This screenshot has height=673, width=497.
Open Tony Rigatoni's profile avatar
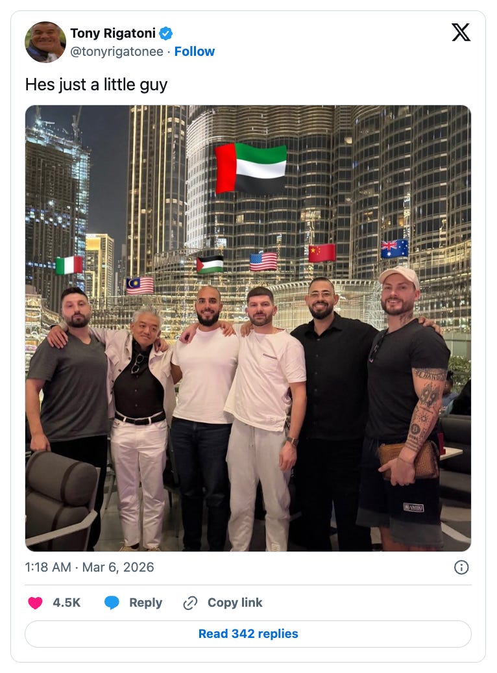[x=45, y=42]
